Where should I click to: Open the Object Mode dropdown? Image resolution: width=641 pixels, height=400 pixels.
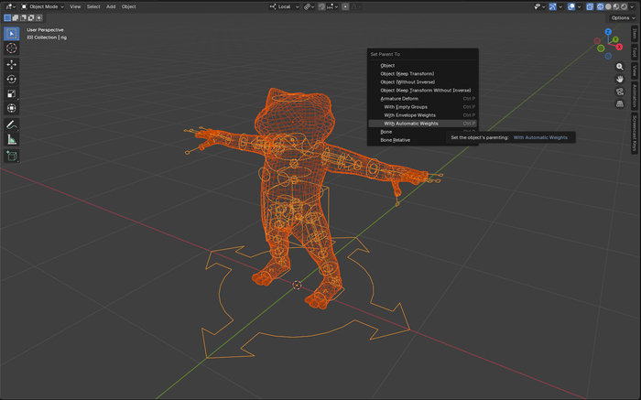(42, 6)
